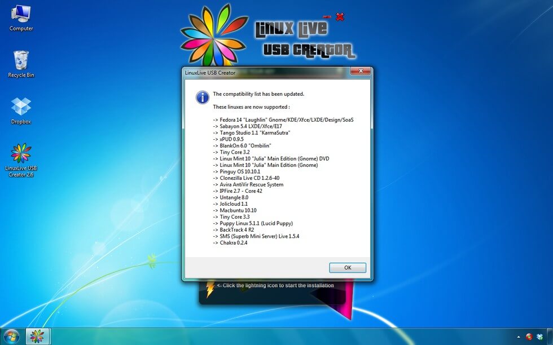Click SMS (Superb Mini Server) Live 1.5.4
The width and height of the screenshot is (553, 345).
click(x=256, y=236)
